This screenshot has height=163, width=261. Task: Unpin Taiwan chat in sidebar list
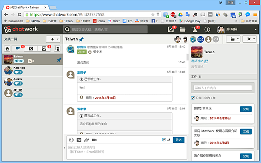coord(59,60)
